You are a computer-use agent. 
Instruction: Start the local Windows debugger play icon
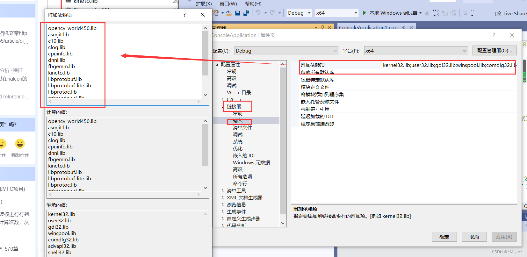coord(365,13)
